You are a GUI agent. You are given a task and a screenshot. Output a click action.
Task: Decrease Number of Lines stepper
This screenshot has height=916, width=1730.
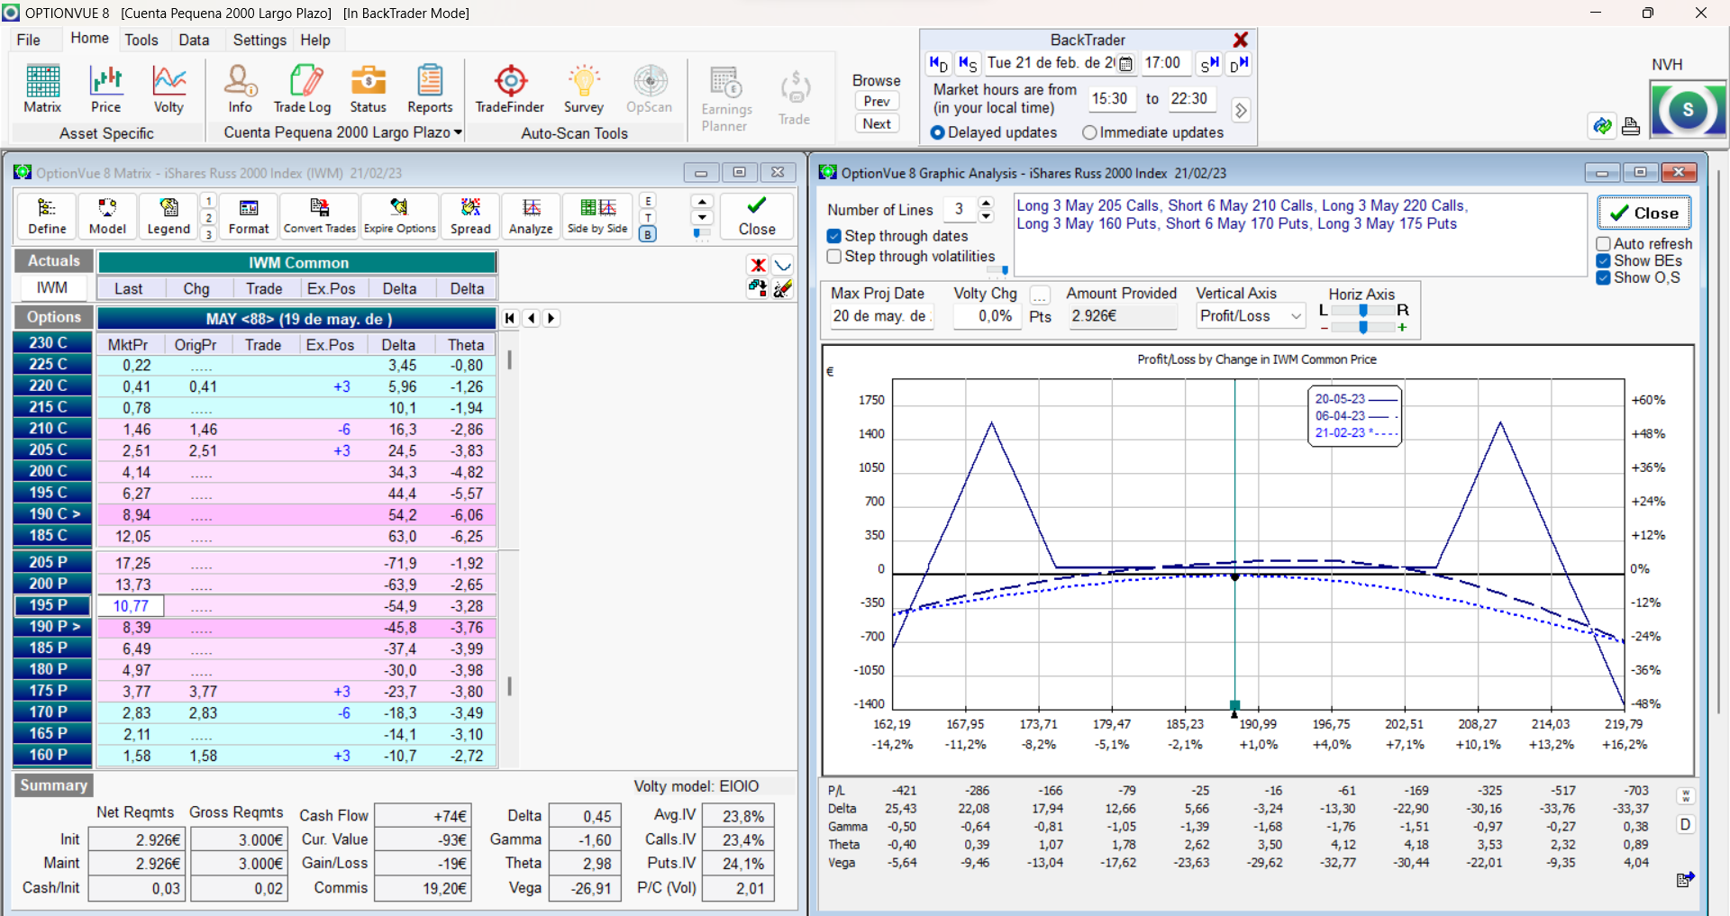click(x=986, y=216)
